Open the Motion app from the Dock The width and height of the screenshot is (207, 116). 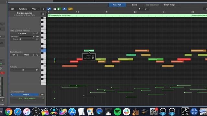tap(63, 112)
